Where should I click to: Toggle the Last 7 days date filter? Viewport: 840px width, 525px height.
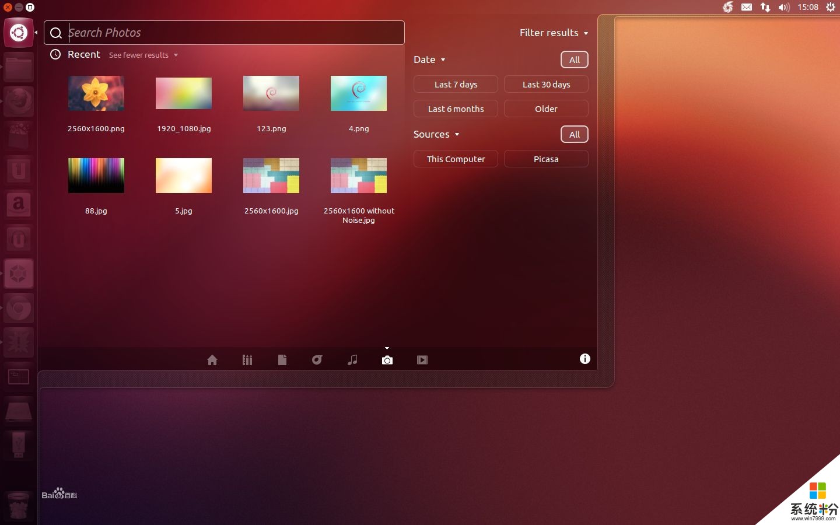456,85
